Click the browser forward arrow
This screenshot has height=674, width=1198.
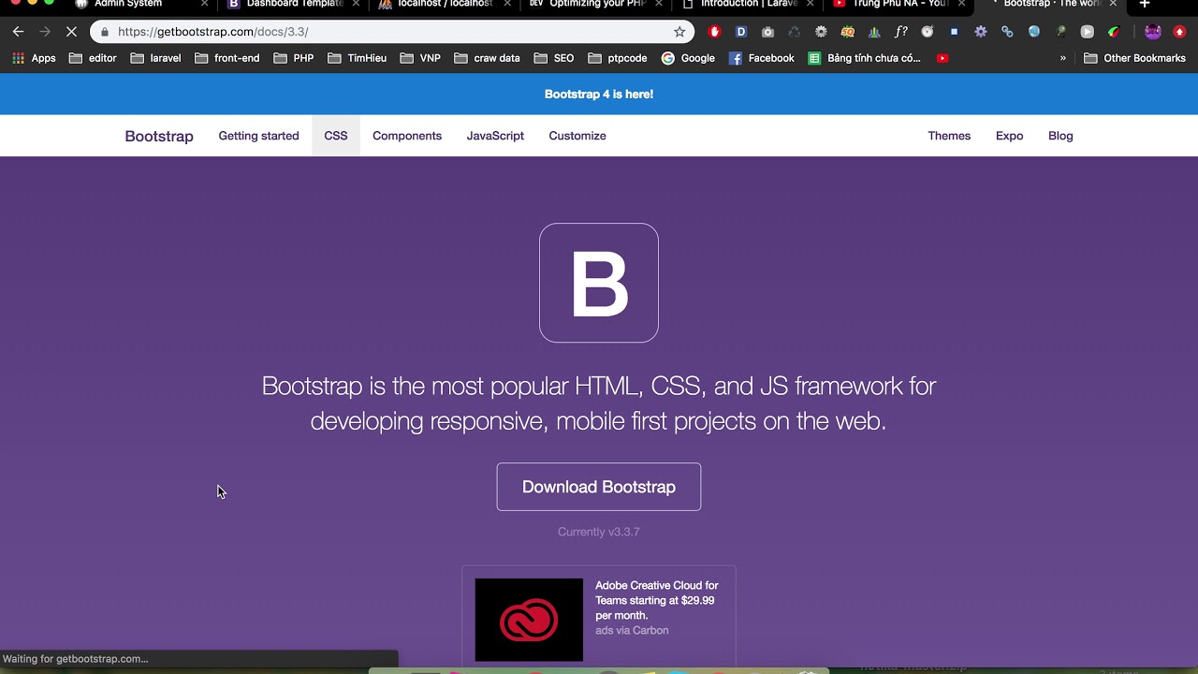tap(45, 32)
